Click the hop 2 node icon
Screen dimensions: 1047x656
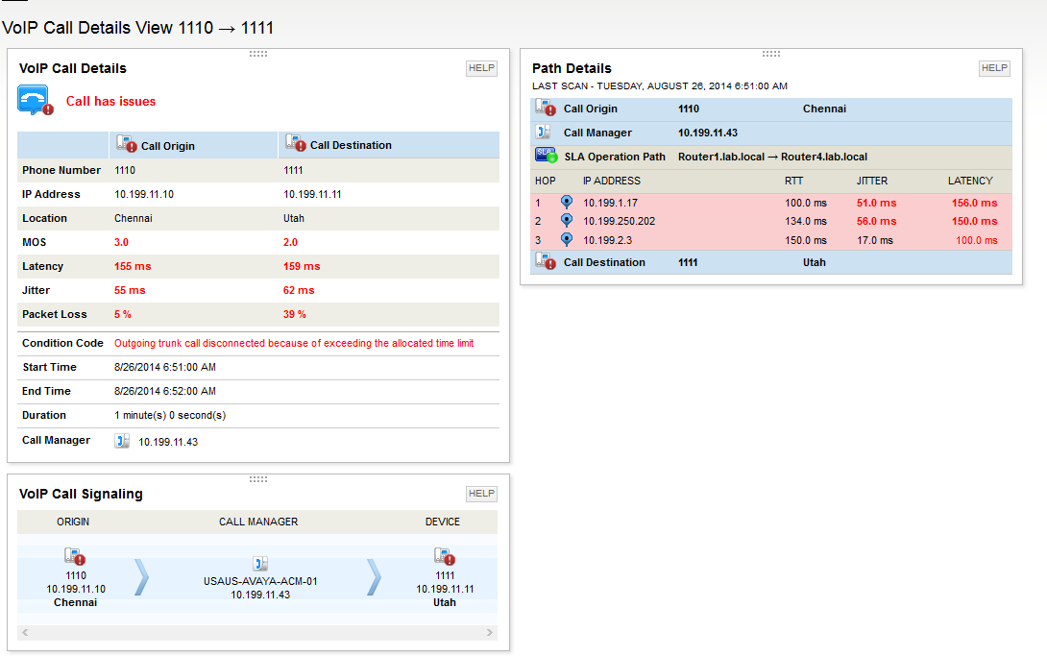pyautogui.click(x=566, y=220)
